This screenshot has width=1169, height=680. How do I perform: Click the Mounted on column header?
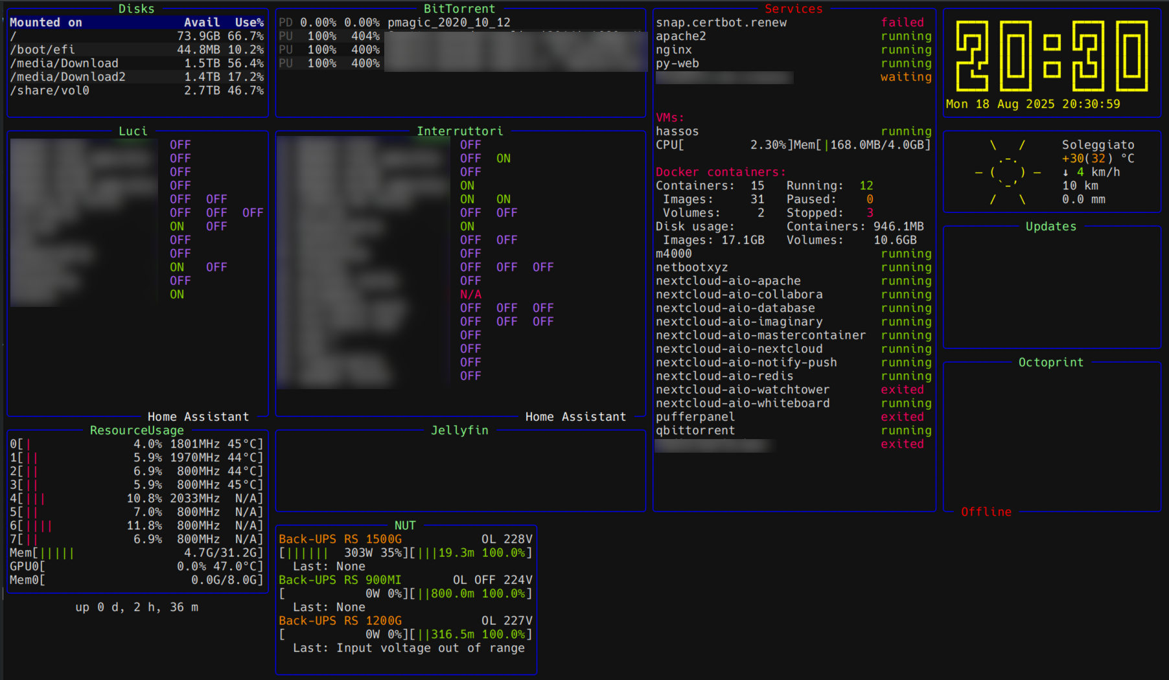tap(46, 23)
